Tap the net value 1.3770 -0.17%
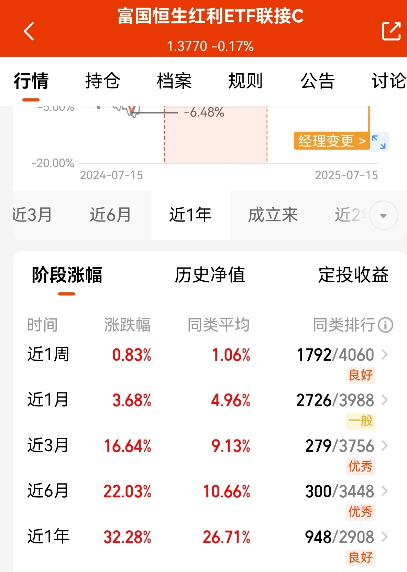Viewport: 407px width, 572px height. coord(210,46)
